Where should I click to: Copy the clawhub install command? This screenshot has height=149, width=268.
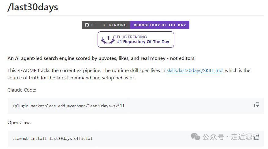[x=257, y=137]
